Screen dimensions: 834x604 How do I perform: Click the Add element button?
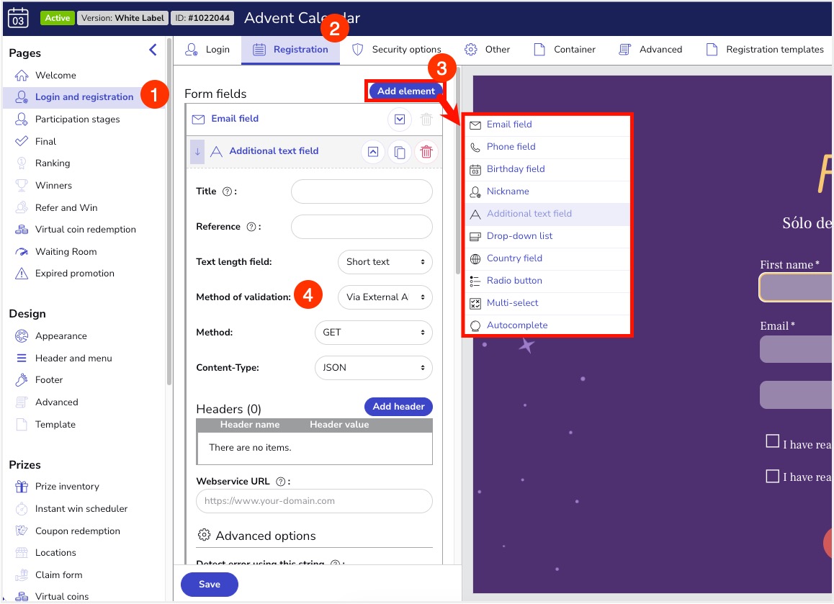(405, 91)
